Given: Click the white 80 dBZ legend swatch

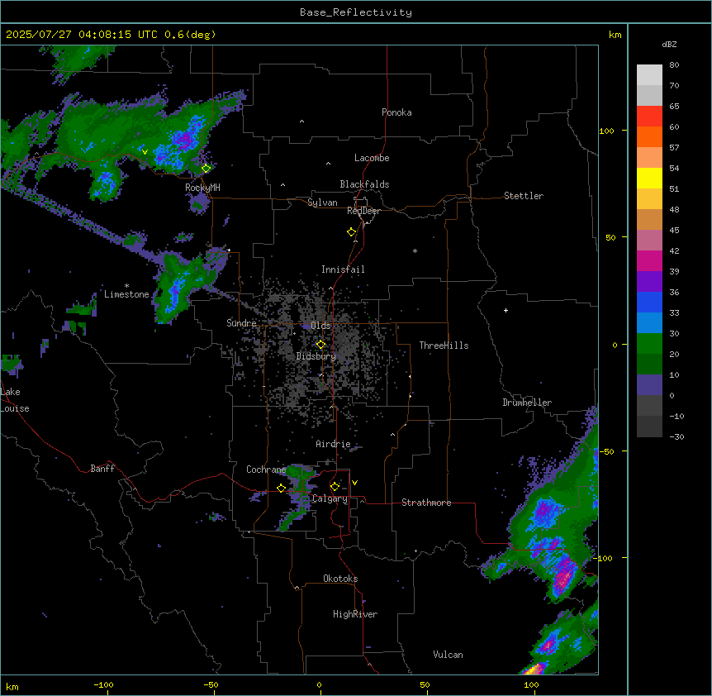Looking at the screenshot, I should click(x=649, y=75).
